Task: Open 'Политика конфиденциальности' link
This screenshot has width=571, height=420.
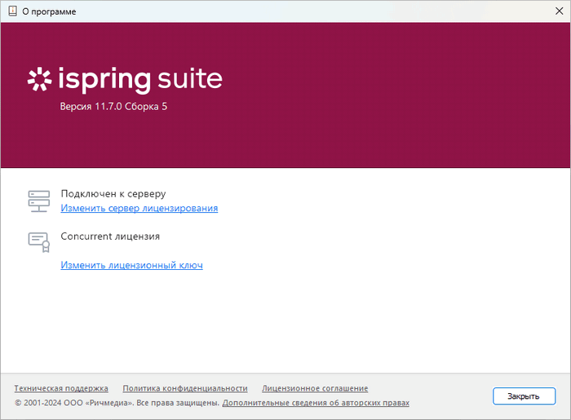Action: (185, 388)
